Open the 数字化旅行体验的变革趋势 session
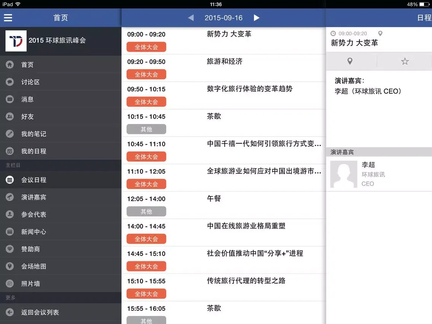This screenshot has width=432, height=324. (224, 95)
